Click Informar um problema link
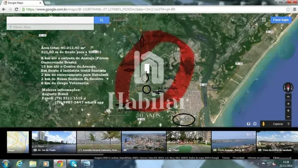The height and width of the screenshot is (168, 298). point(258,158)
